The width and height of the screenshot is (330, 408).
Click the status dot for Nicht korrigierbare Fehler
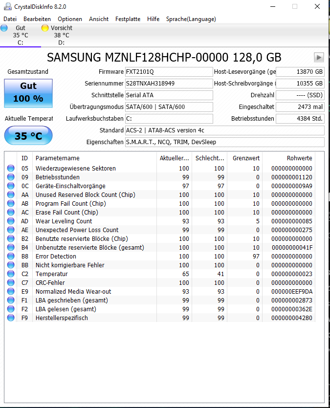tap(11, 265)
